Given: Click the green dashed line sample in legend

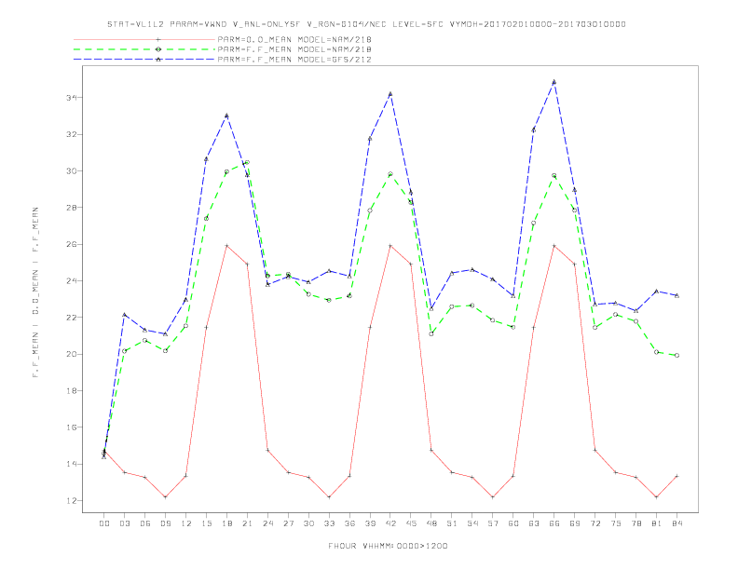Looking at the screenshot, I should (x=144, y=49).
